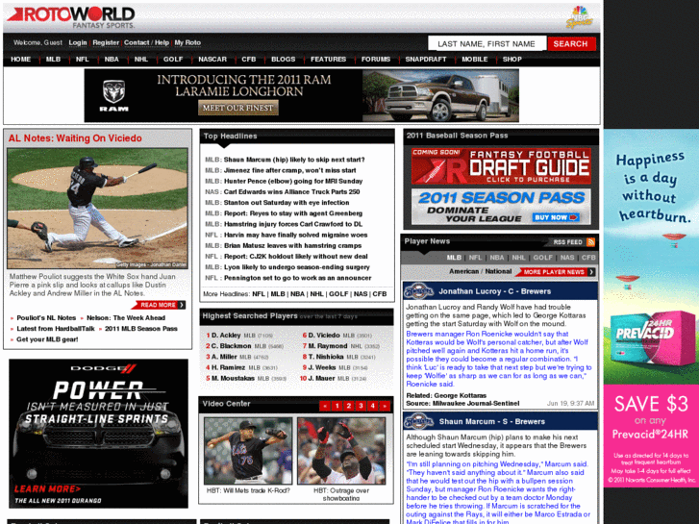Click Brewers logo beside Shaun Marcum
Image resolution: width=699 pixels, height=524 pixels.
[418, 421]
